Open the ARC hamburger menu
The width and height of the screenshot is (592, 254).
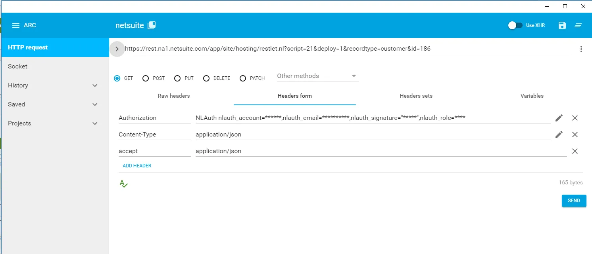point(16,25)
